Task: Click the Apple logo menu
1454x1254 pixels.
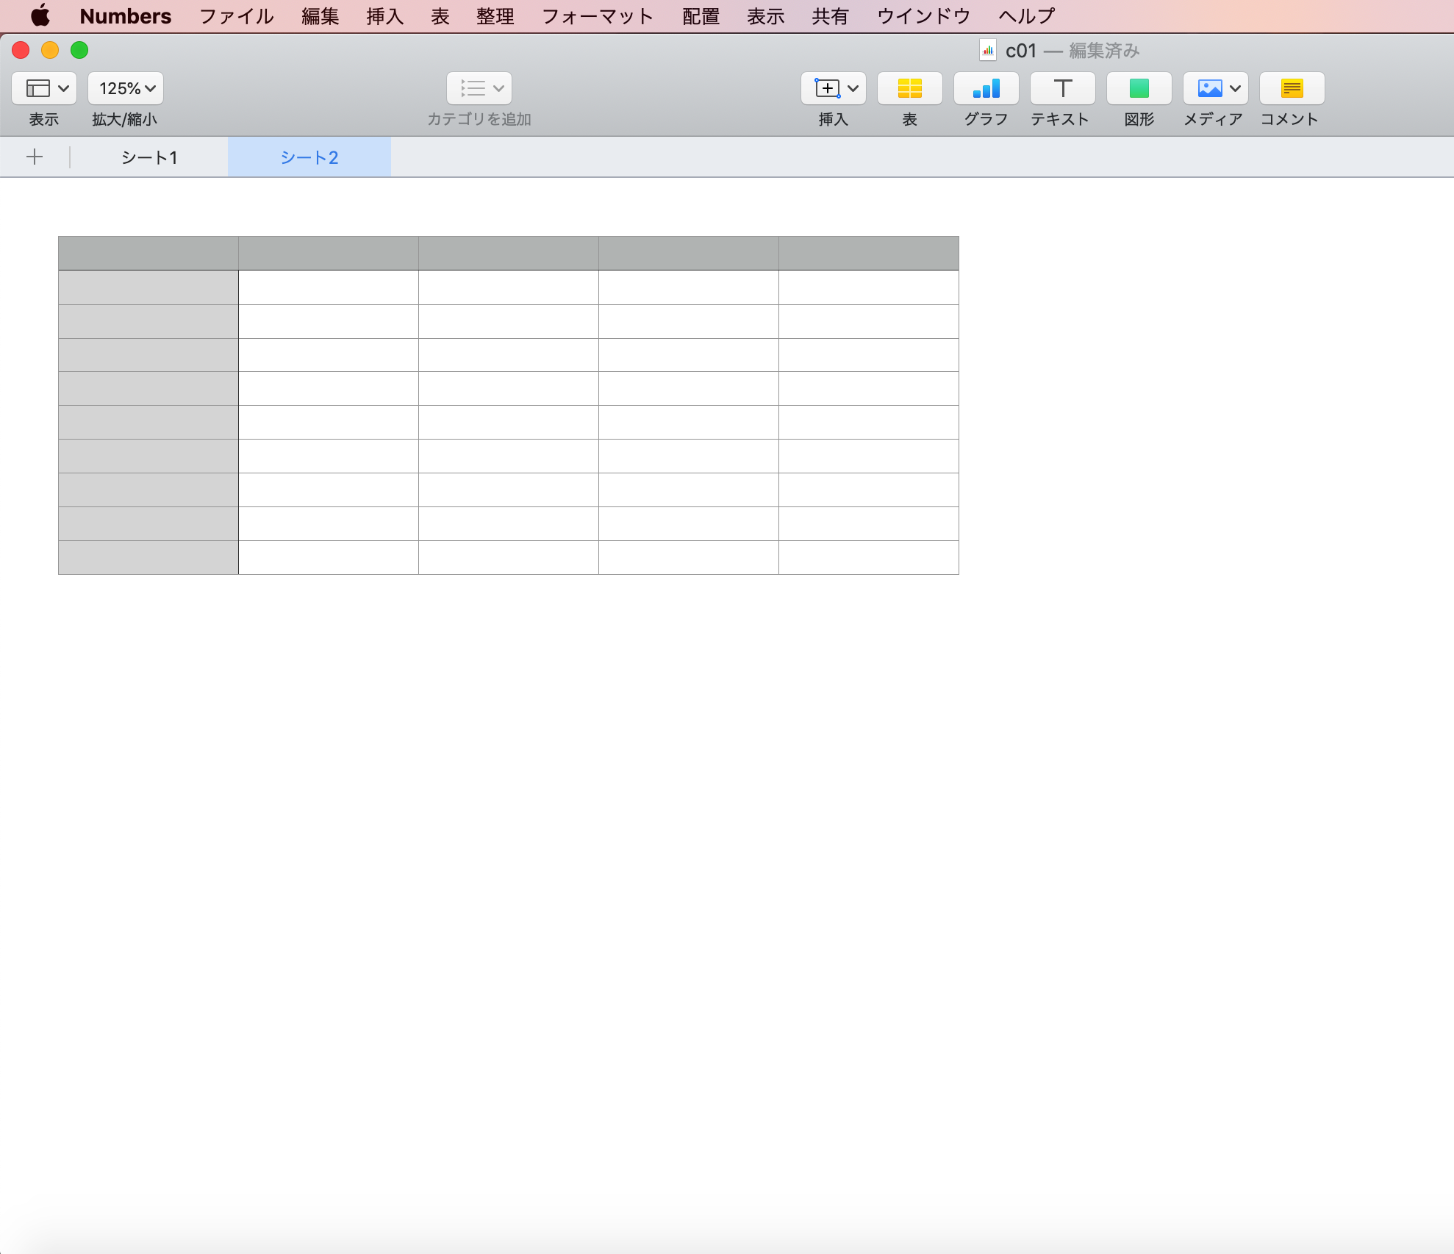Action: pos(40,16)
